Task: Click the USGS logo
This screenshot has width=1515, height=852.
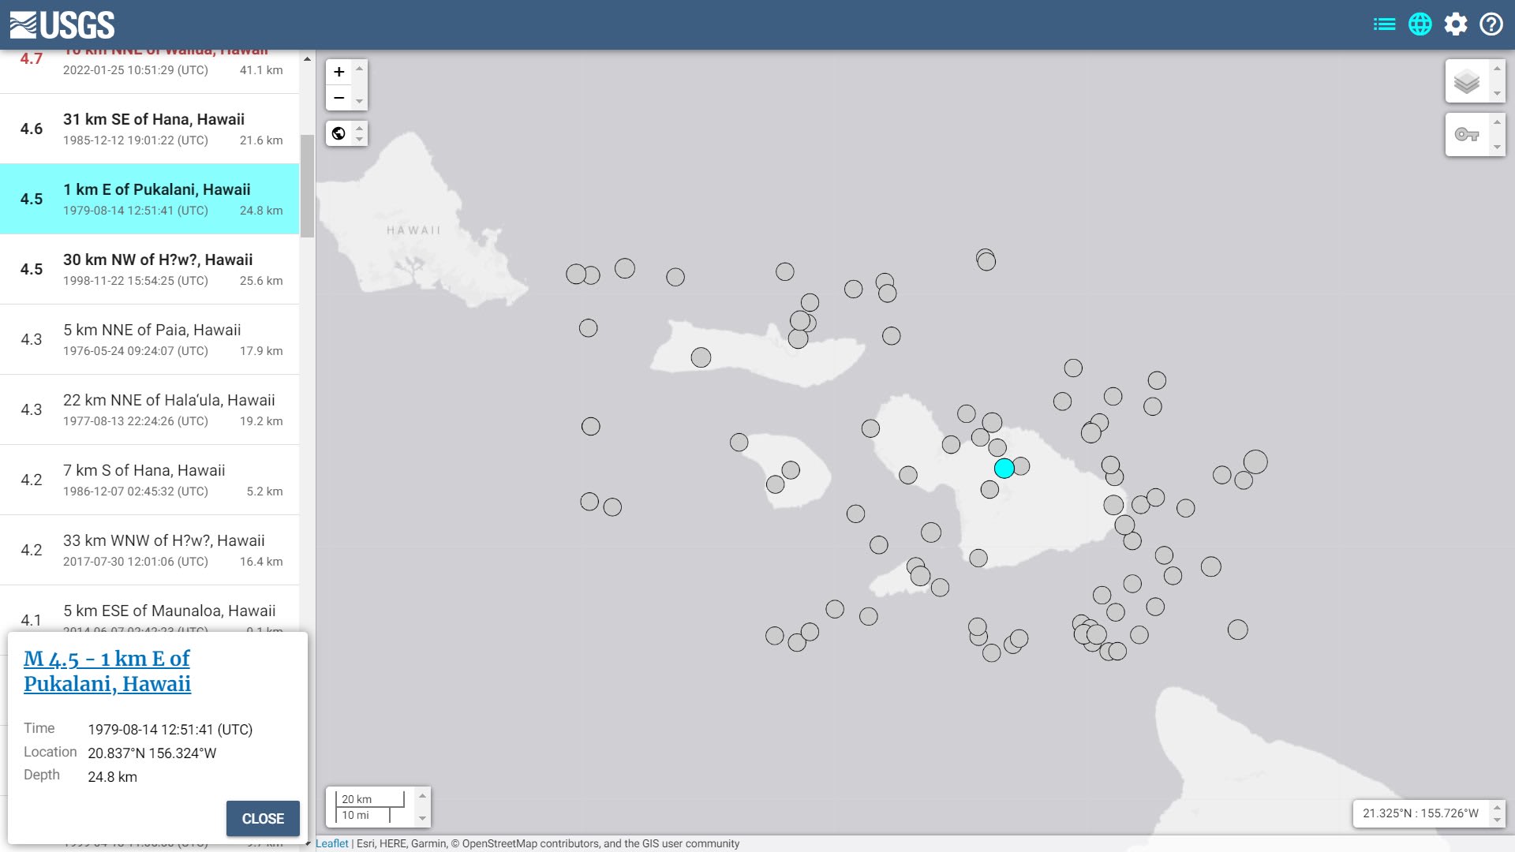Action: [x=62, y=25]
